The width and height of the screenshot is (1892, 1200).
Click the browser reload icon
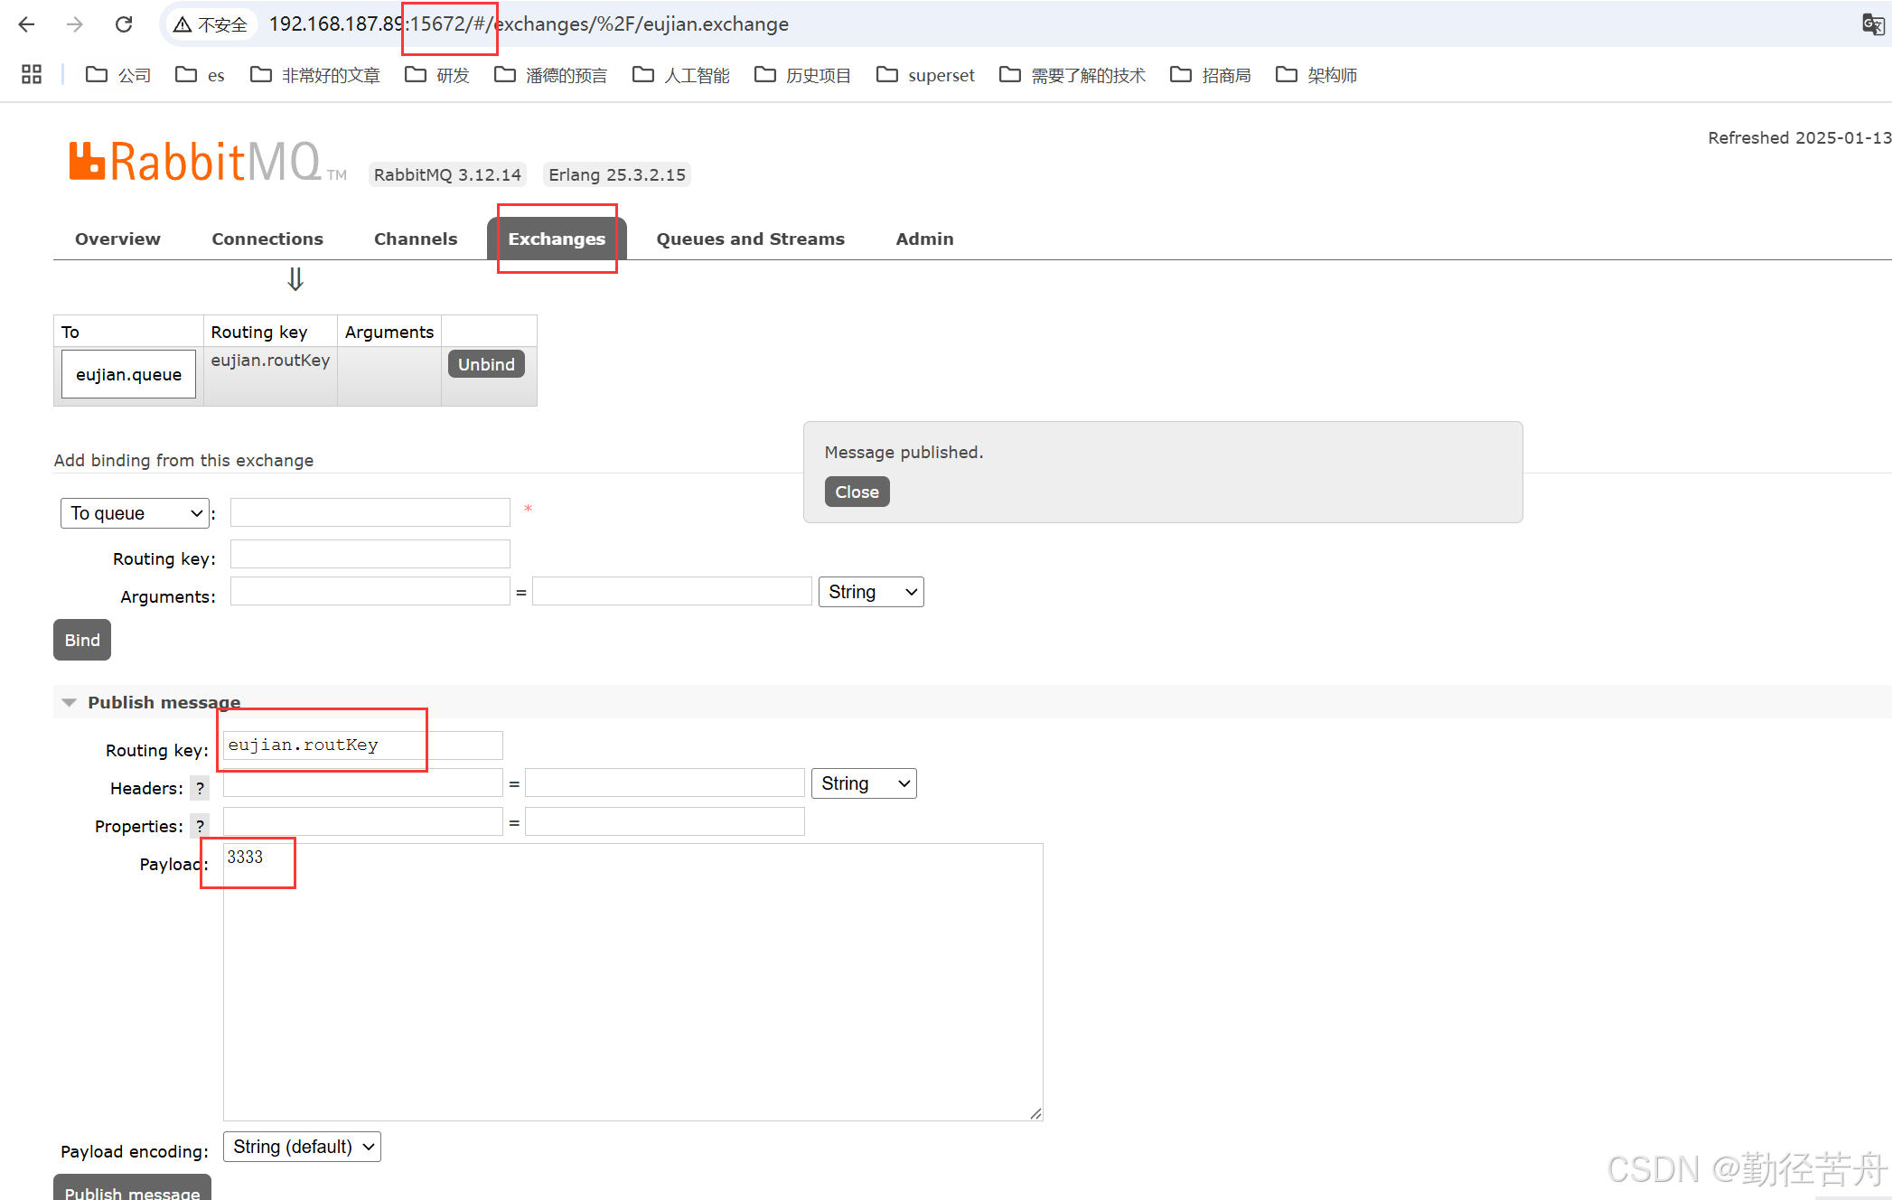[124, 24]
